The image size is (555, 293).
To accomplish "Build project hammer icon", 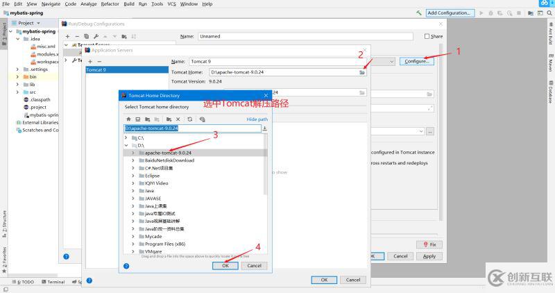I will (x=419, y=12).
